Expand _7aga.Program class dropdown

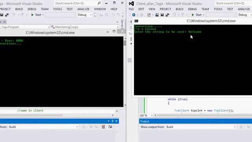[48, 27]
